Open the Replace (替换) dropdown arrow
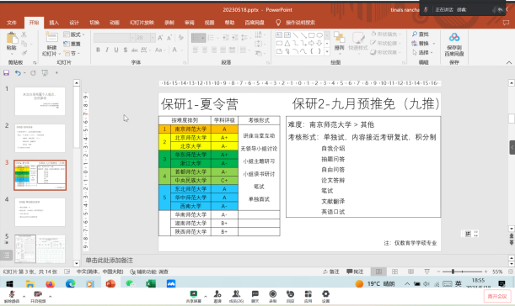 coord(434,44)
